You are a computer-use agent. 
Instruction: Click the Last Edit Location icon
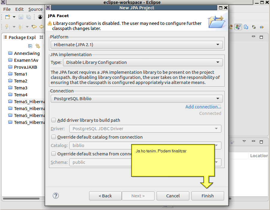point(34,27)
